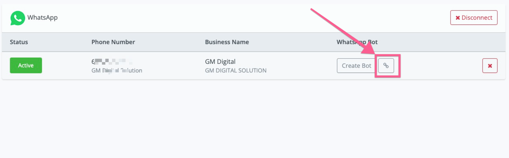Viewport: 509px width, 158px height.
Task: Click the red X delete icon in the row
Action: coord(490,66)
